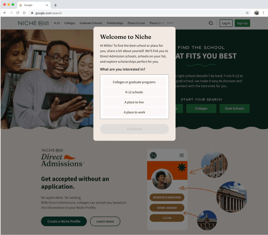The width and height of the screenshot is (268, 235).
Task: Go to the browser home icon
Action: [24, 13]
